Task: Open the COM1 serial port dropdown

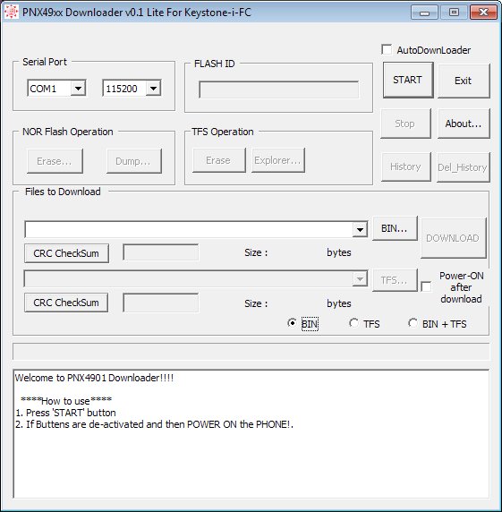Action: pos(78,88)
